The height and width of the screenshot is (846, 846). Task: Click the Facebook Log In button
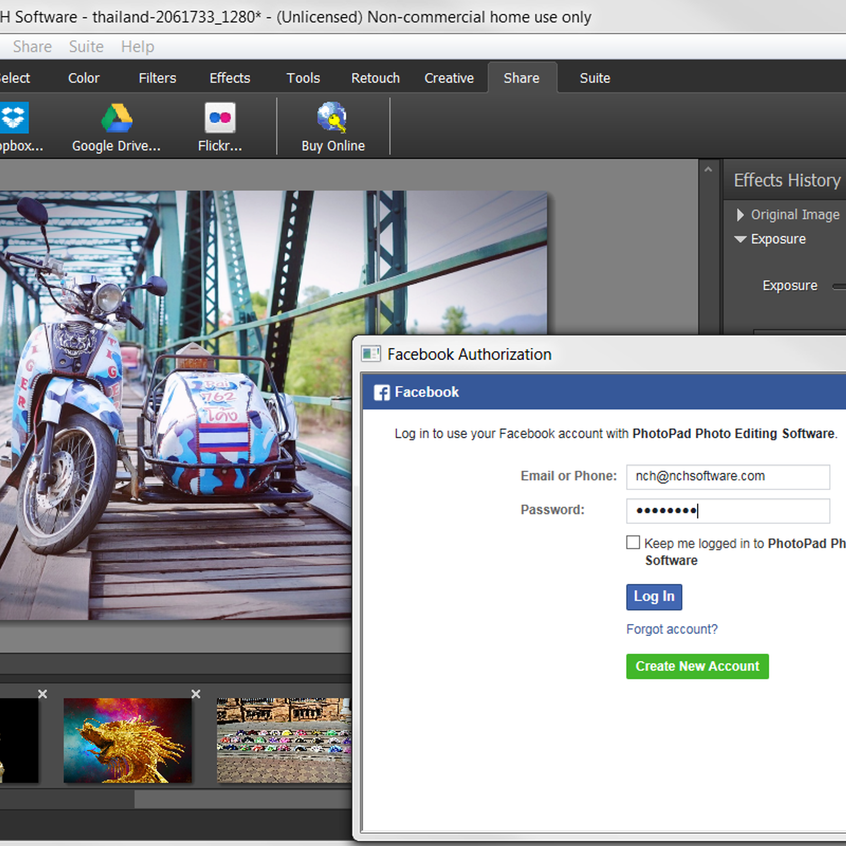[x=654, y=597]
